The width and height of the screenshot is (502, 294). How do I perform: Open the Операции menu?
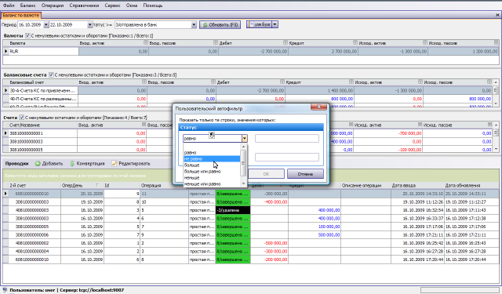[x=53, y=5]
